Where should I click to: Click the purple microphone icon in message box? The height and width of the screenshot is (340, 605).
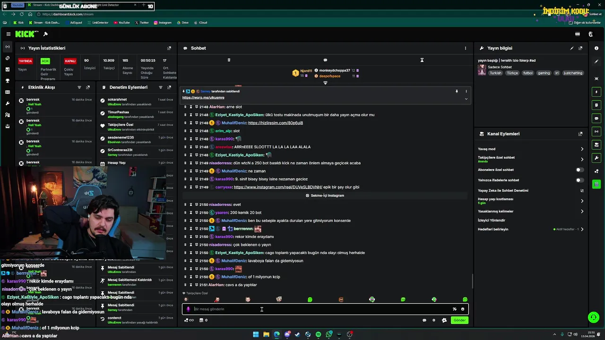(188, 309)
